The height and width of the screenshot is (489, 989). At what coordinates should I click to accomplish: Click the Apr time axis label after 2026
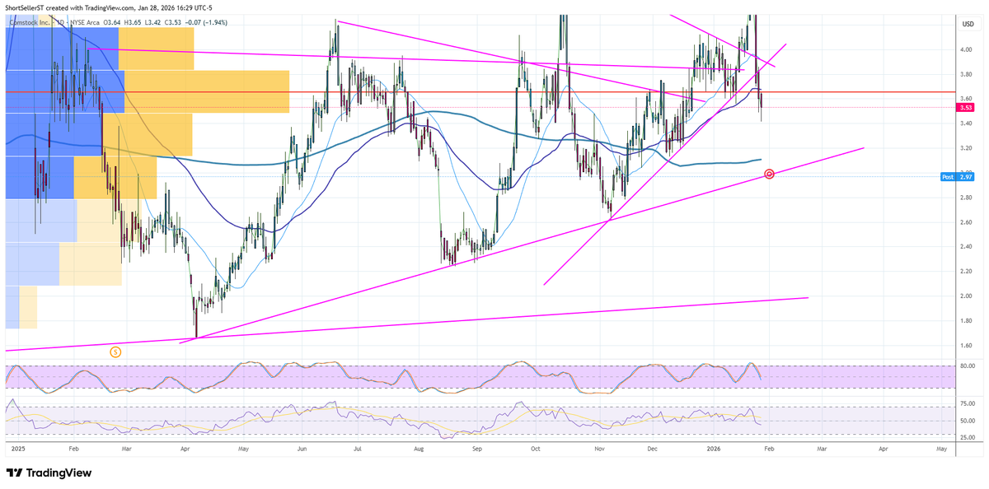point(883,450)
